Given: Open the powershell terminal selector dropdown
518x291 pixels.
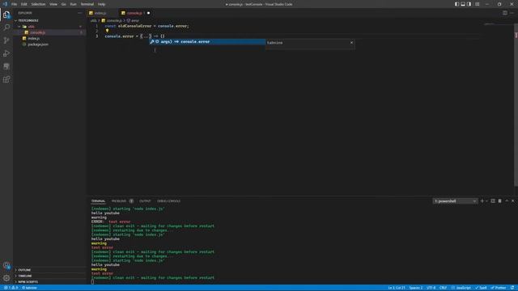Looking at the screenshot, I should (455, 201).
